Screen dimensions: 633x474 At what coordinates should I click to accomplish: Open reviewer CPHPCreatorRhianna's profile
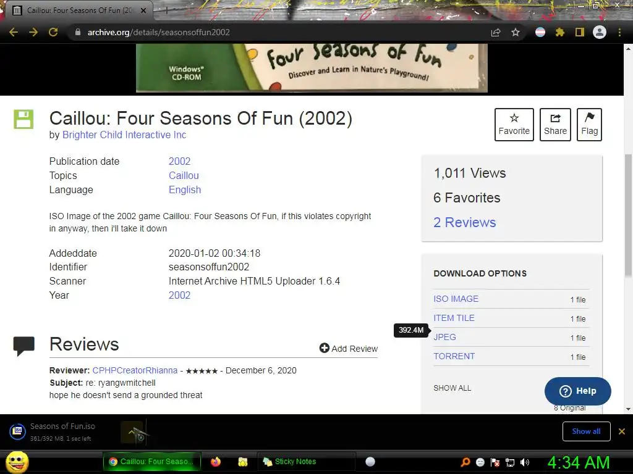(x=135, y=370)
